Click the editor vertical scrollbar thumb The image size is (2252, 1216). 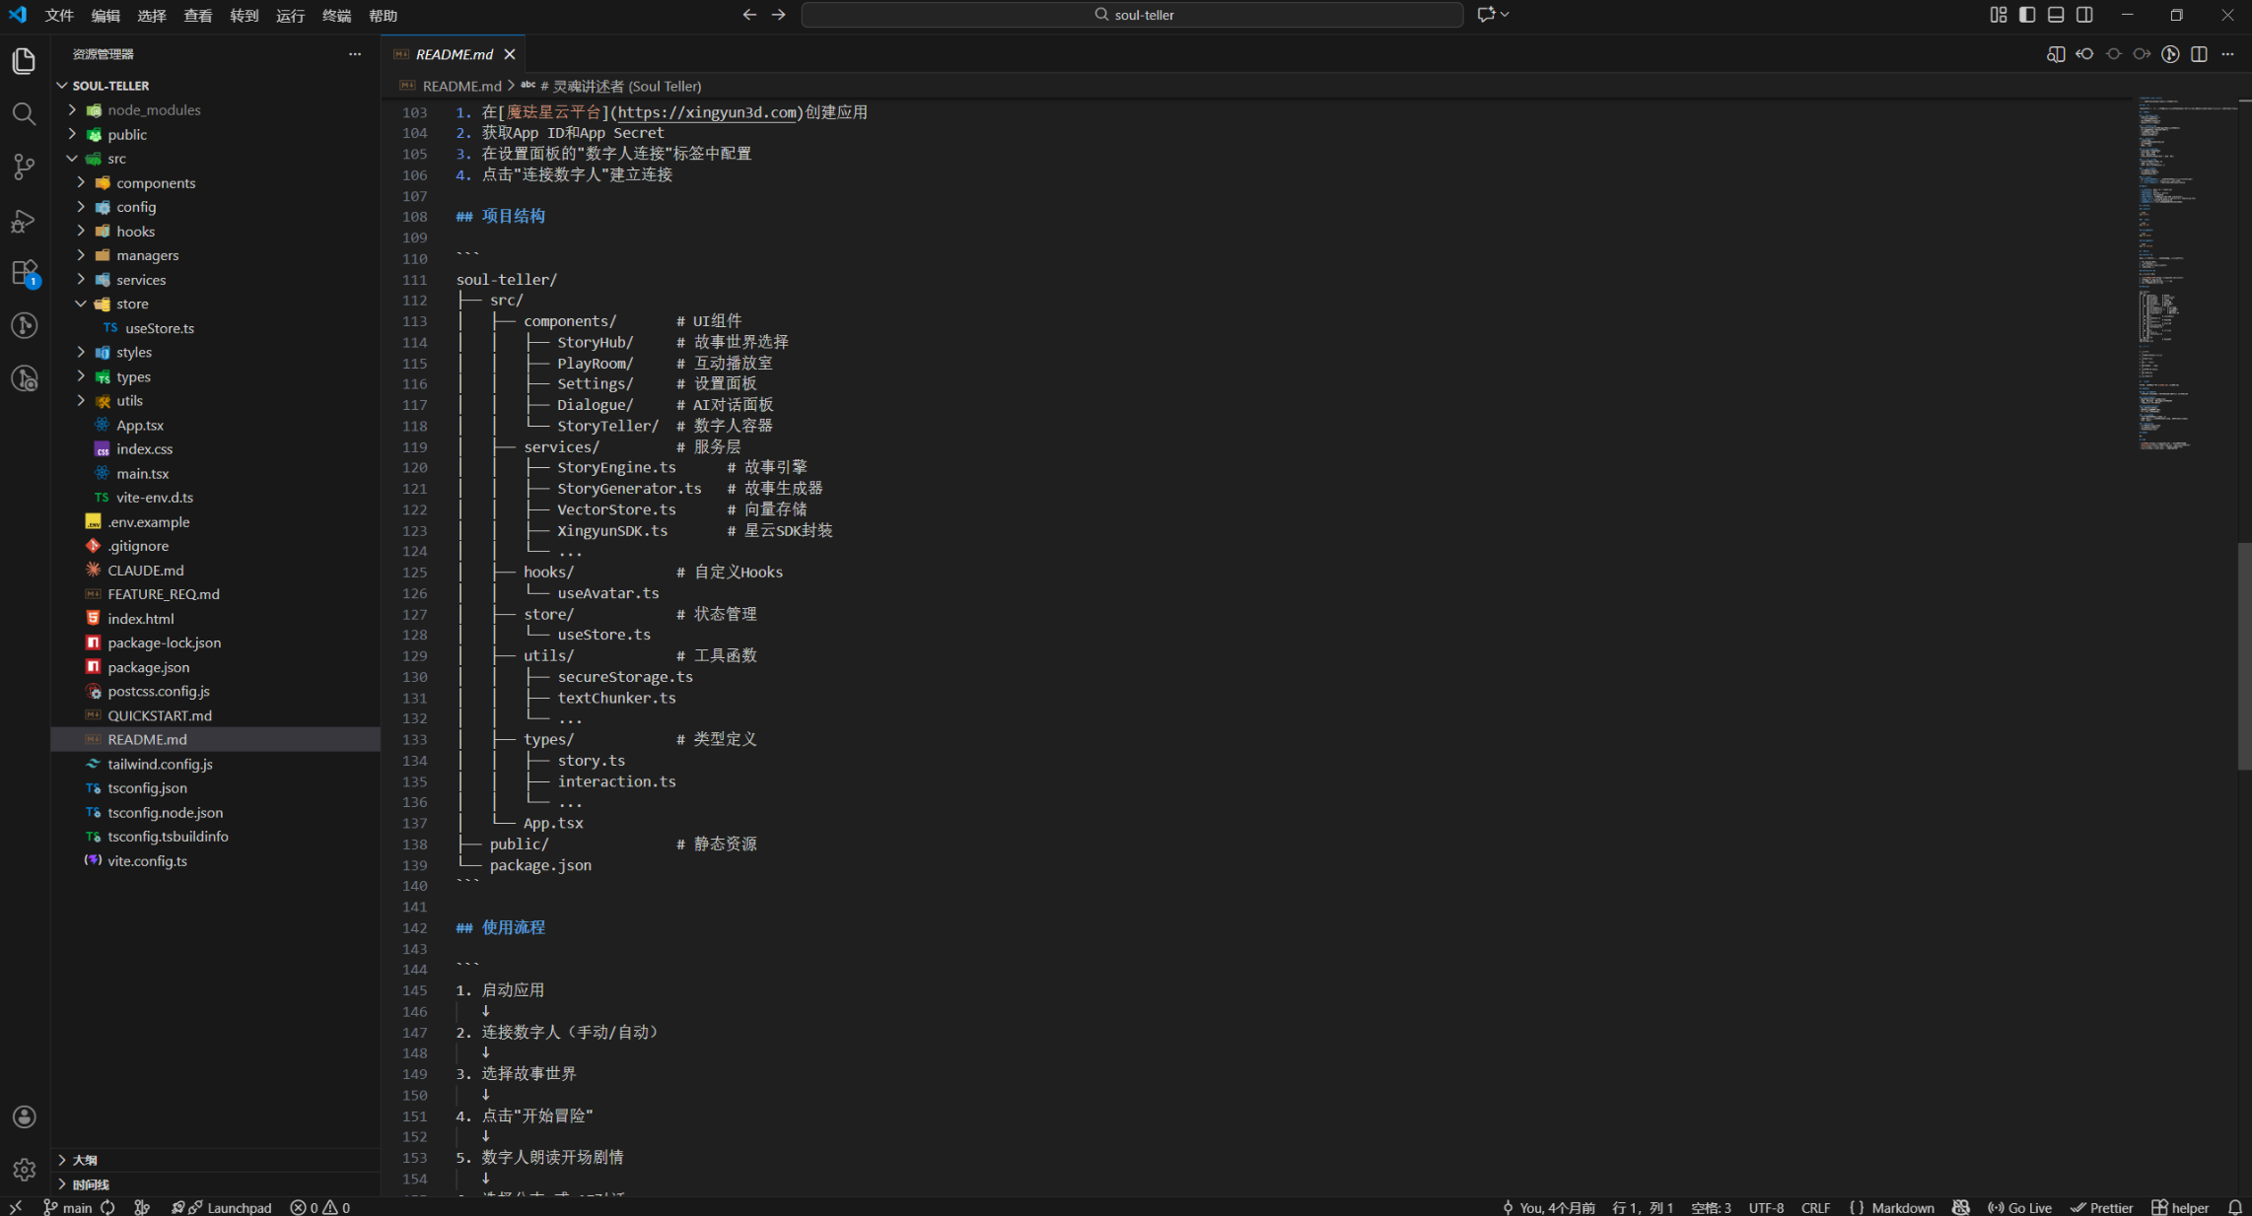click(x=2244, y=655)
